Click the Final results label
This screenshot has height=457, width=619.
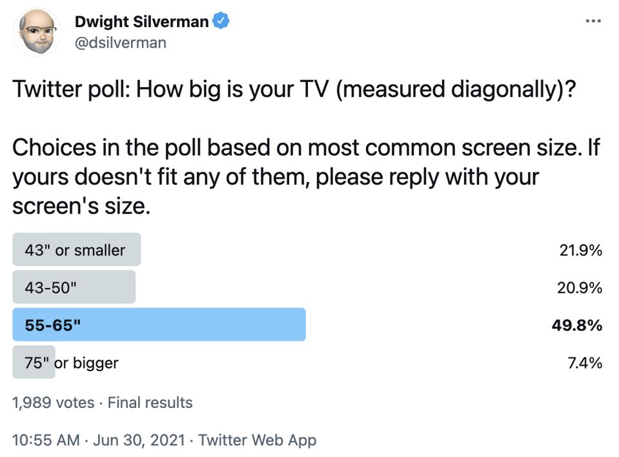tap(150, 402)
